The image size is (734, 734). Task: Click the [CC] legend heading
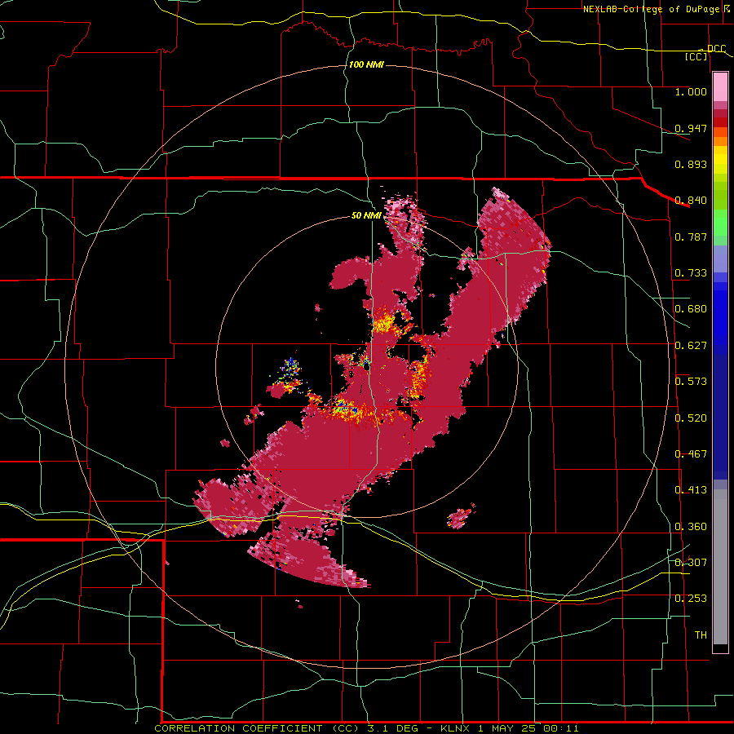pyautogui.click(x=696, y=56)
